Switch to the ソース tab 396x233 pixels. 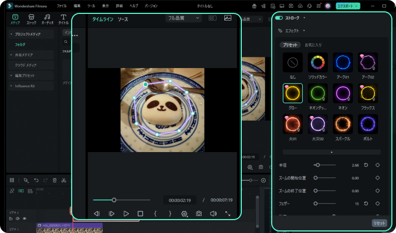(x=123, y=19)
